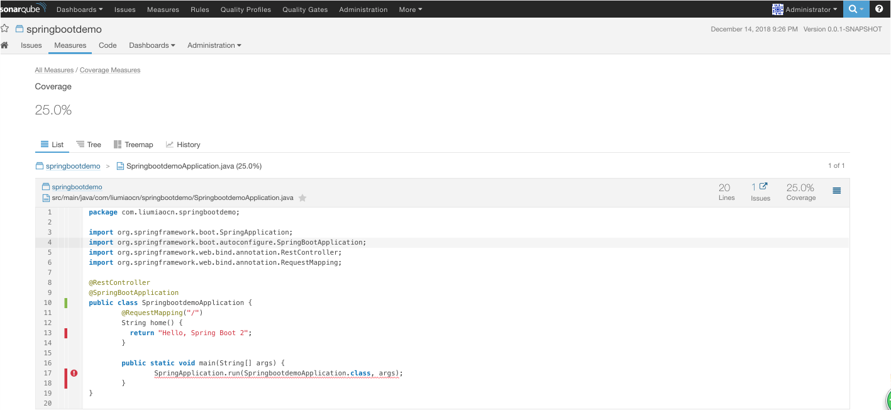
Task: Click SpringbootdemoApplication.java (25.0%) breadcrumb entry
Action: point(194,166)
